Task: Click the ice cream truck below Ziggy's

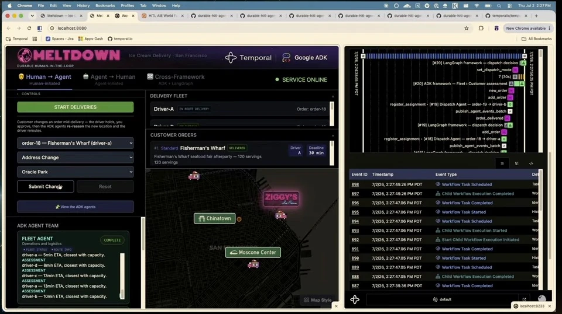Action: (280, 215)
